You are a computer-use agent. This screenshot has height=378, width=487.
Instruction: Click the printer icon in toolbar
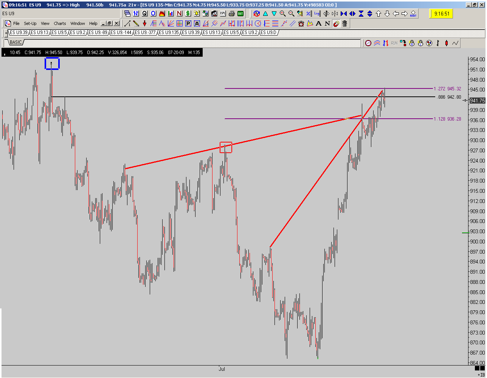(231, 14)
